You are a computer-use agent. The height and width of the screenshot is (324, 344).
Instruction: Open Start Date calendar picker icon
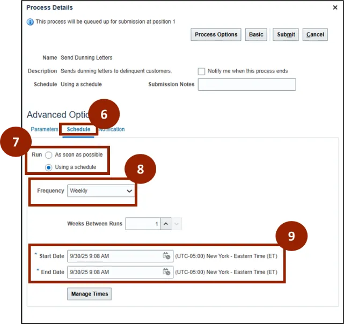(166, 256)
